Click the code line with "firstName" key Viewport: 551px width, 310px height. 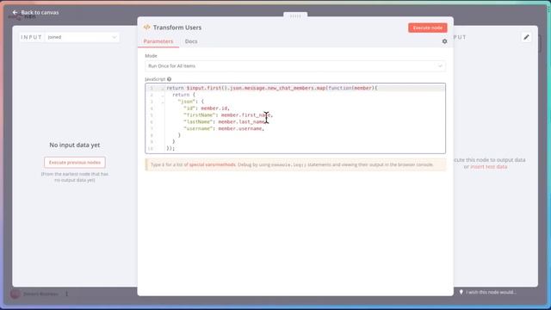pos(228,115)
